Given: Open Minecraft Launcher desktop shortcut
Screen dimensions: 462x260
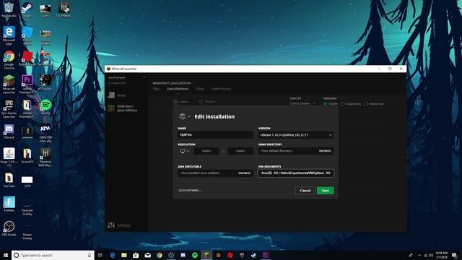Looking at the screenshot, I should click(x=9, y=84).
